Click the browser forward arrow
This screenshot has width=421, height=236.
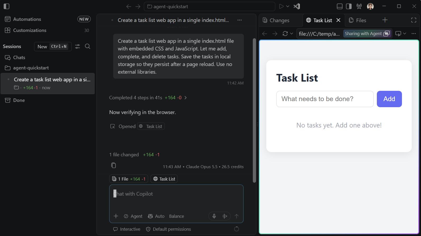[x=275, y=34]
